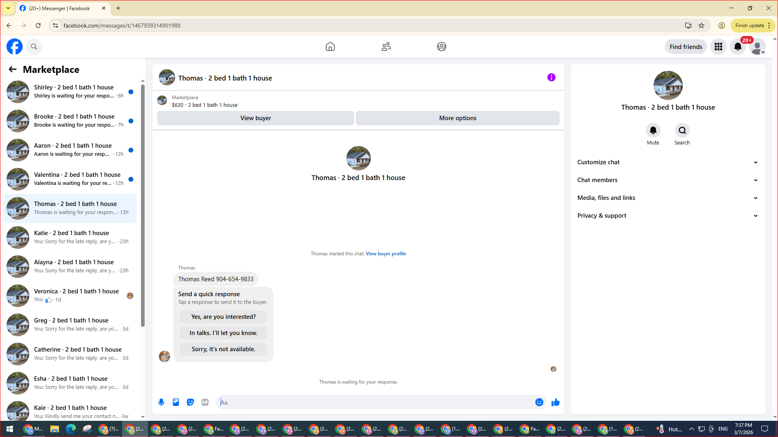This screenshot has width=778, height=437.
Task: Open Shirley's 2 bed 1 bath chat
Action: click(70, 92)
